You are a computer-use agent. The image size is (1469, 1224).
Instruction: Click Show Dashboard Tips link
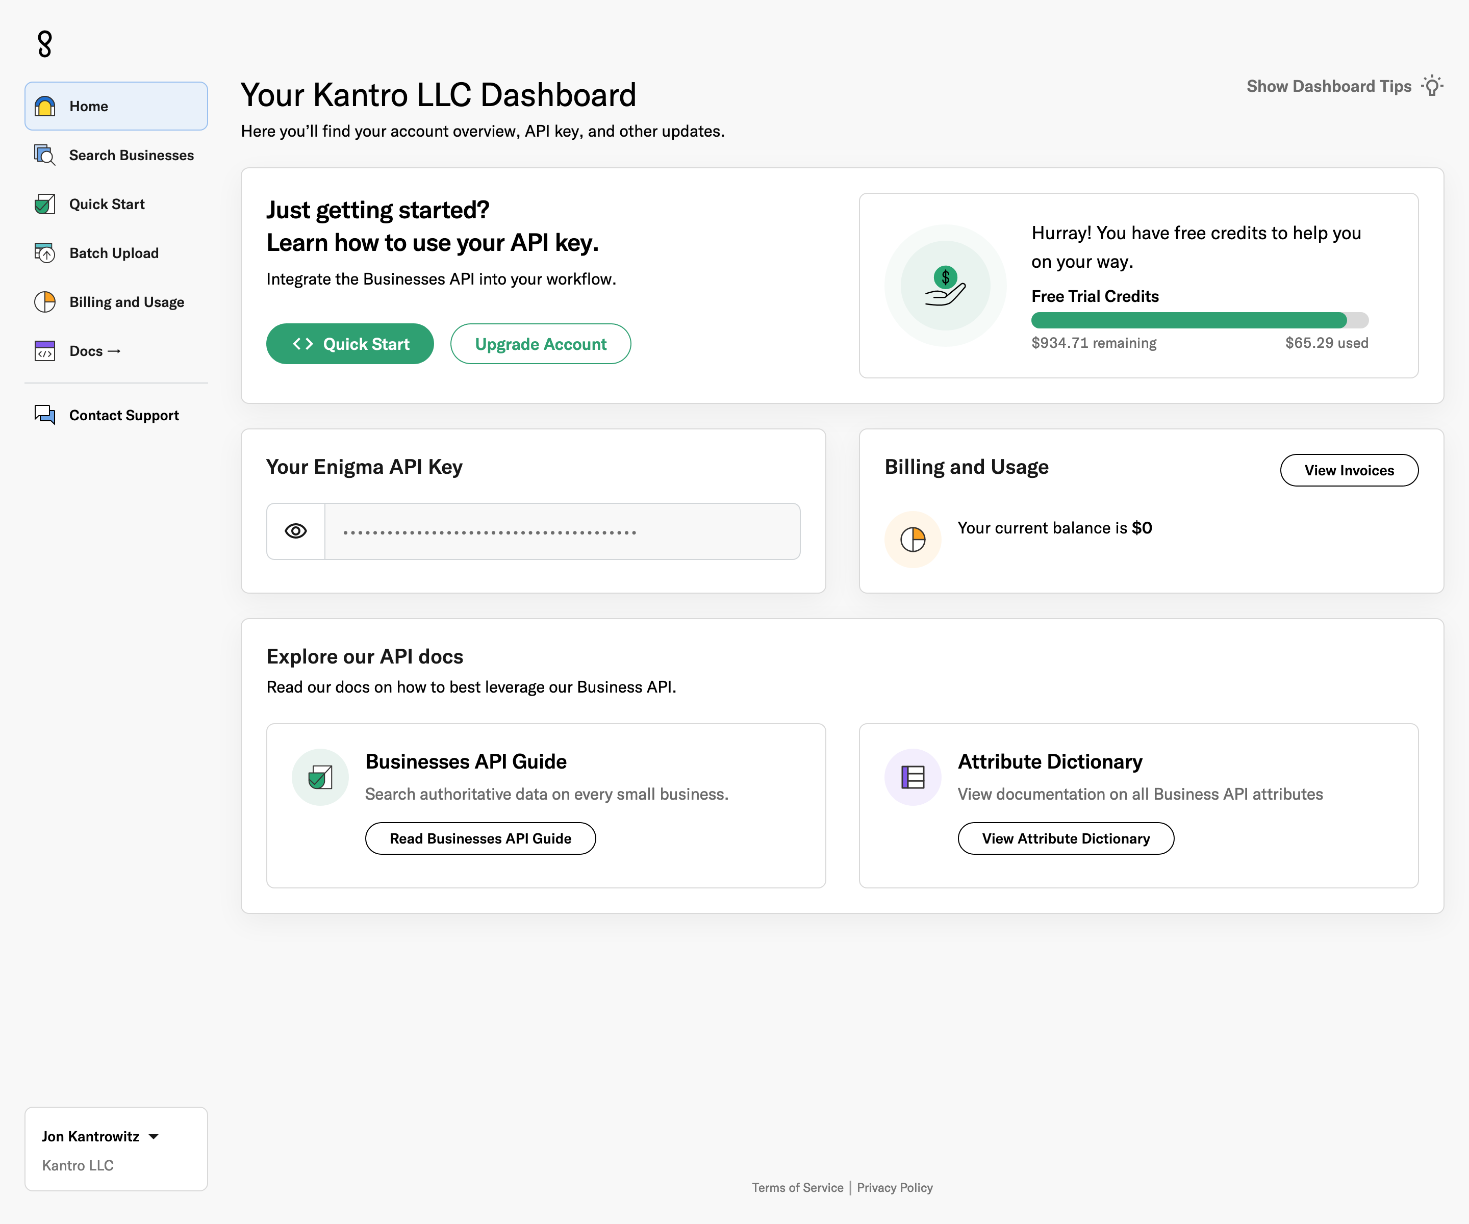(1345, 86)
